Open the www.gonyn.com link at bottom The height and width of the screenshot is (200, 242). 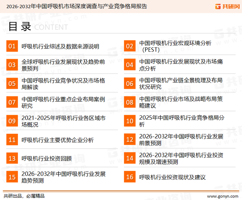[x=223, y=196]
